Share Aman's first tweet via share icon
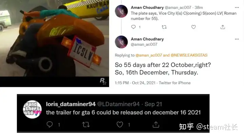This screenshot has height=137, width=244. (x=223, y=27)
